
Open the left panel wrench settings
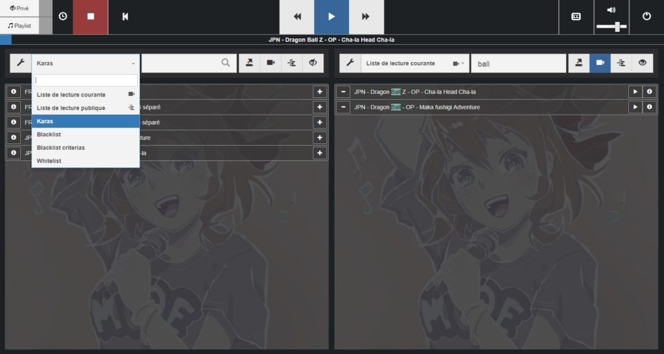[21, 63]
